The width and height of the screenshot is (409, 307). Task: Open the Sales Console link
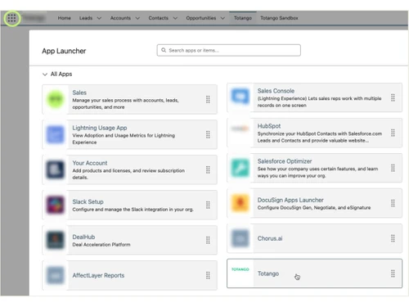coord(276,91)
